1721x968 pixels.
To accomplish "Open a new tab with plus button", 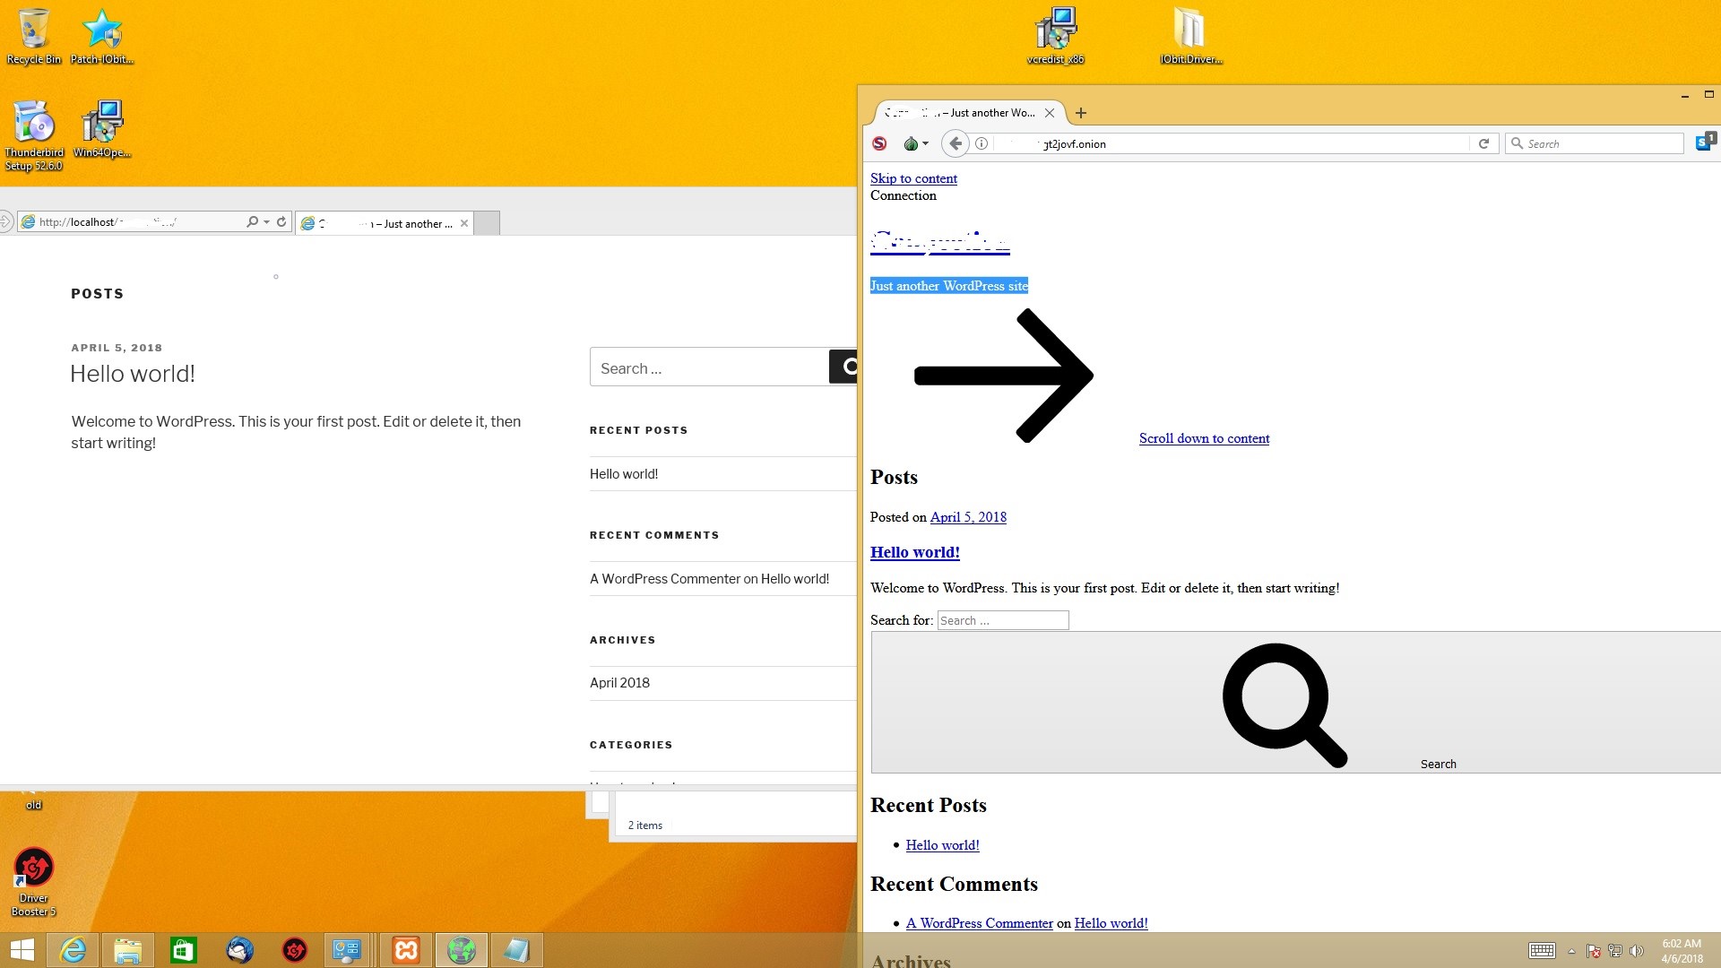I will coord(1081,113).
